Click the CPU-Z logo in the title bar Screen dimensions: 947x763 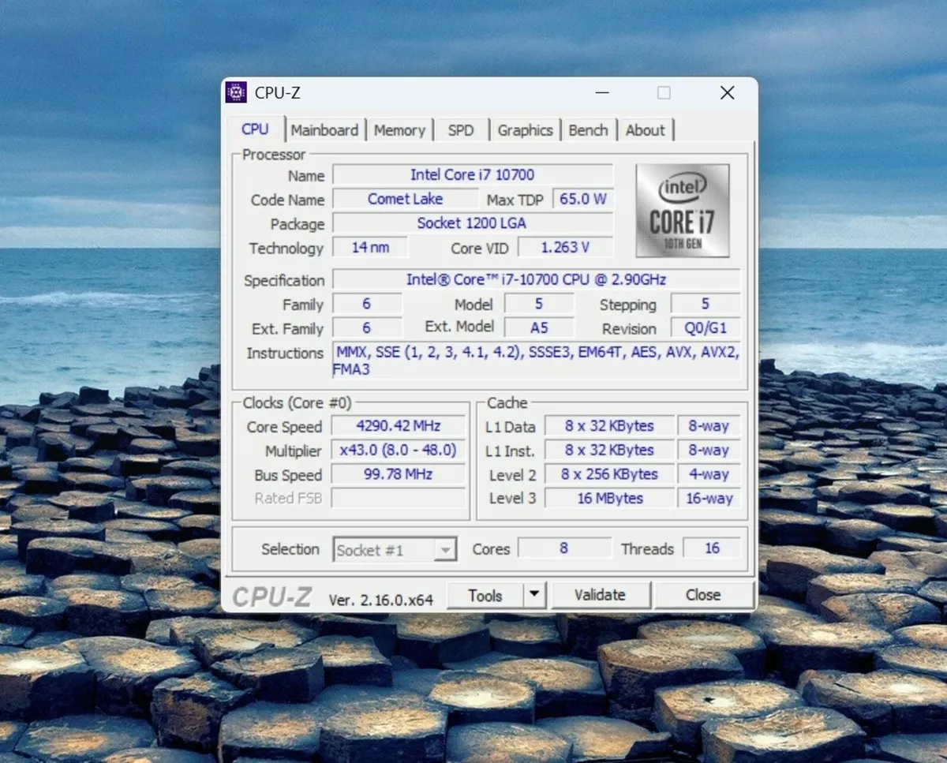[x=236, y=92]
